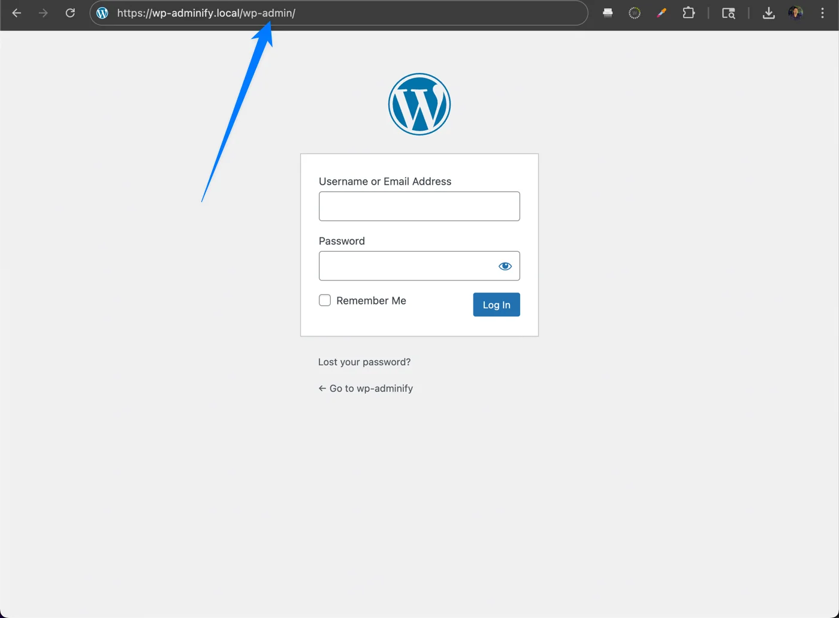839x618 pixels.
Task: Reload the wp-admin login page
Action: [x=70, y=13]
